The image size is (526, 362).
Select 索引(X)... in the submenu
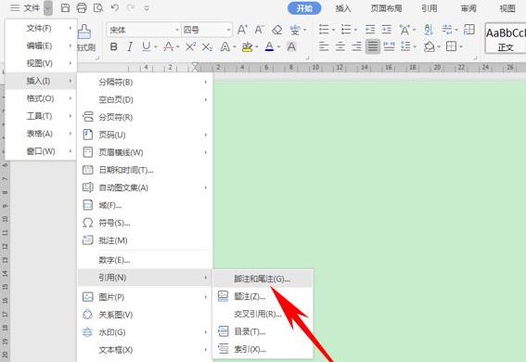(263, 349)
